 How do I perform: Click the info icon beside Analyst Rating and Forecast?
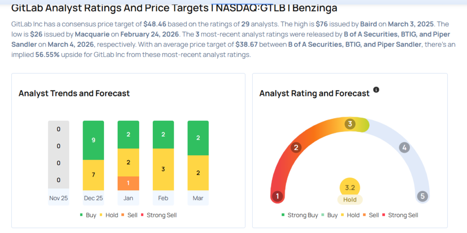[376, 90]
